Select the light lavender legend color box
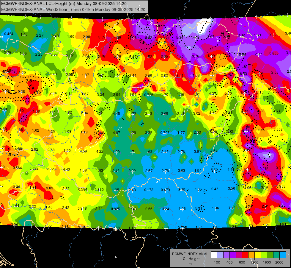The height and width of the screenshot is (268, 291). (220, 255)
